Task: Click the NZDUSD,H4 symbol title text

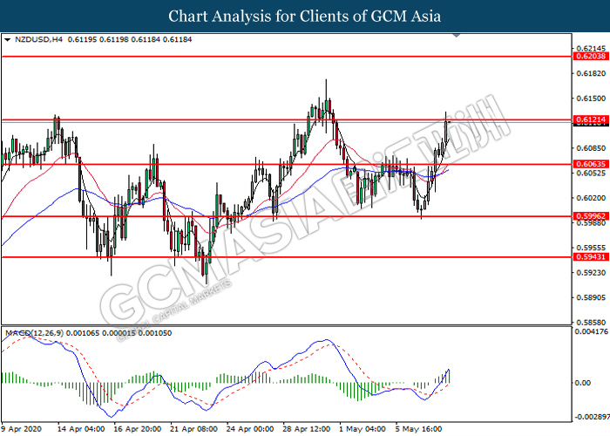Action: 38,39
